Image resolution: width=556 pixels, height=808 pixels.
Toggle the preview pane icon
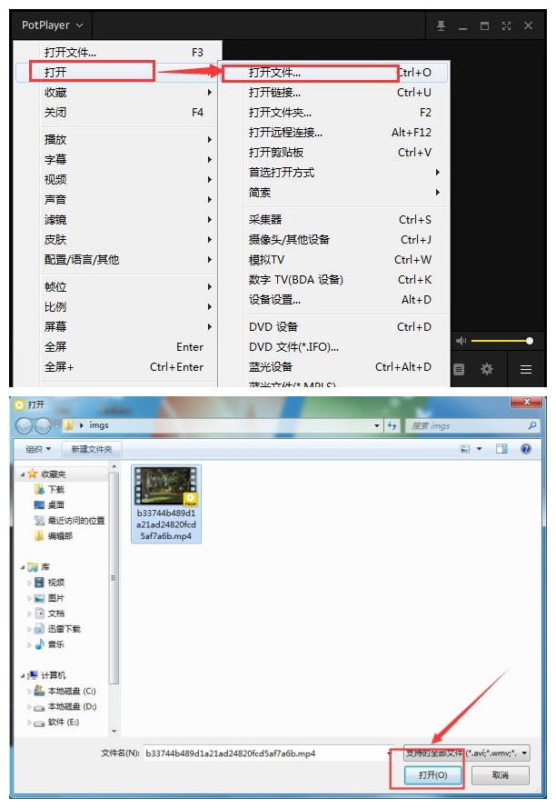[x=501, y=449]
